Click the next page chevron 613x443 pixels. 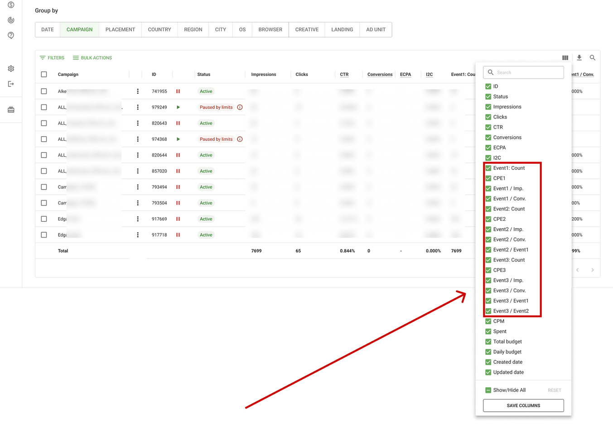pos(593,270)
